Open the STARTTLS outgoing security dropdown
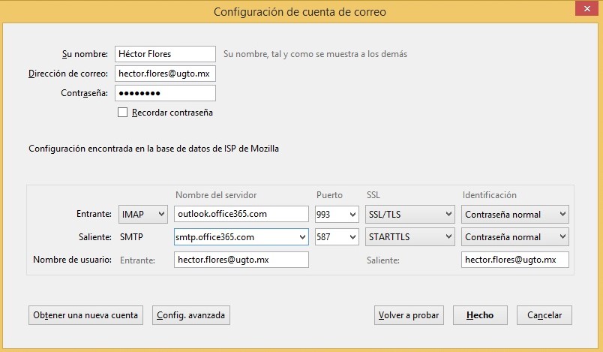This screenshot has width=603, height=352. [409, 237]
